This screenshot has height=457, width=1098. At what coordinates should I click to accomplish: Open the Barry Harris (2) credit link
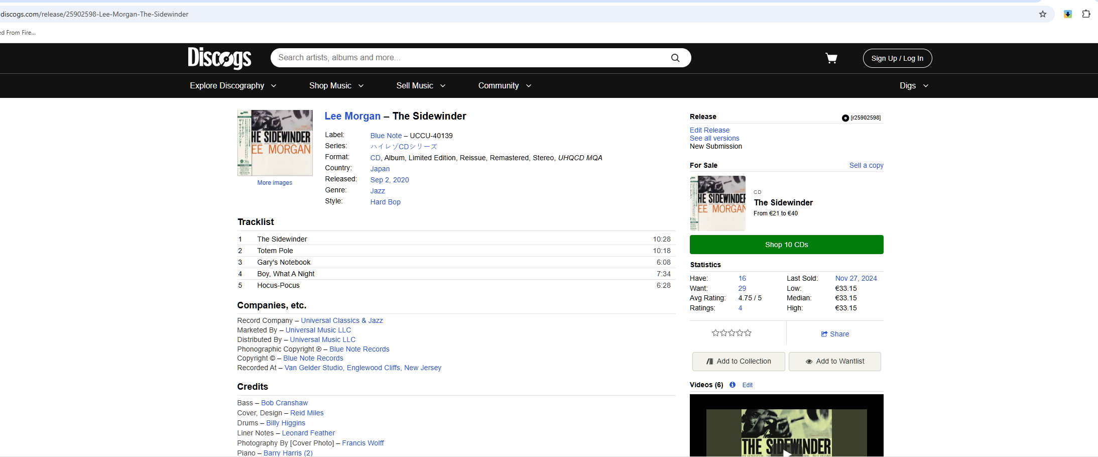coord(288,453)
